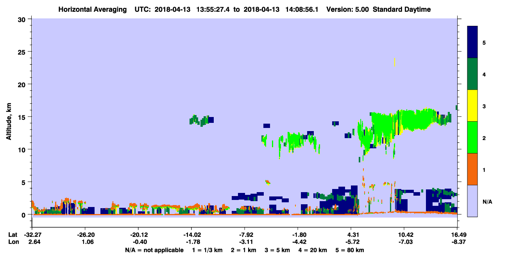Click the longitude value -1.78
508x261 pixels.
click(x=191, y=242)
